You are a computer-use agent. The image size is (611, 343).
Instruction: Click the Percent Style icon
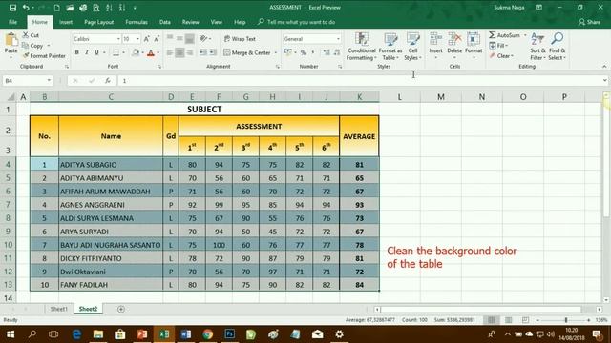point(304,52)
